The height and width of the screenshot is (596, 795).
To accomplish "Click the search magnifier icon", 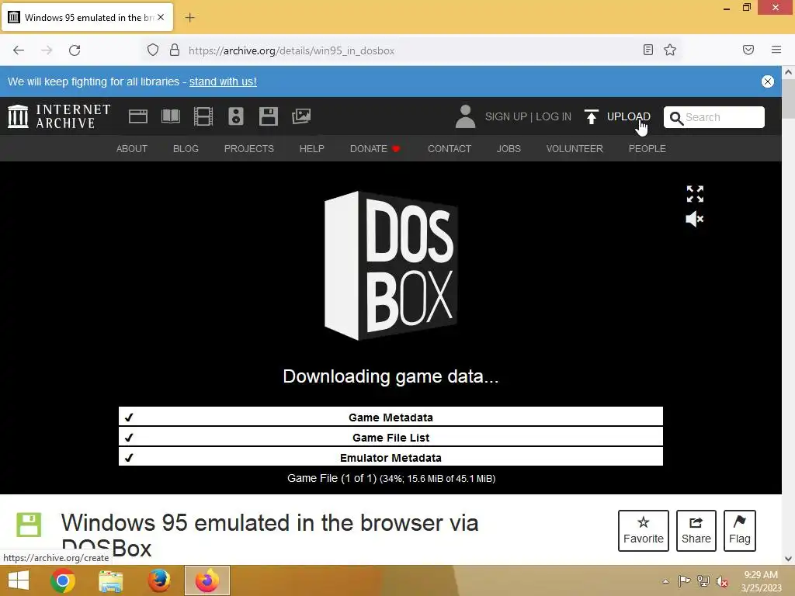I will tap(676, 118).
